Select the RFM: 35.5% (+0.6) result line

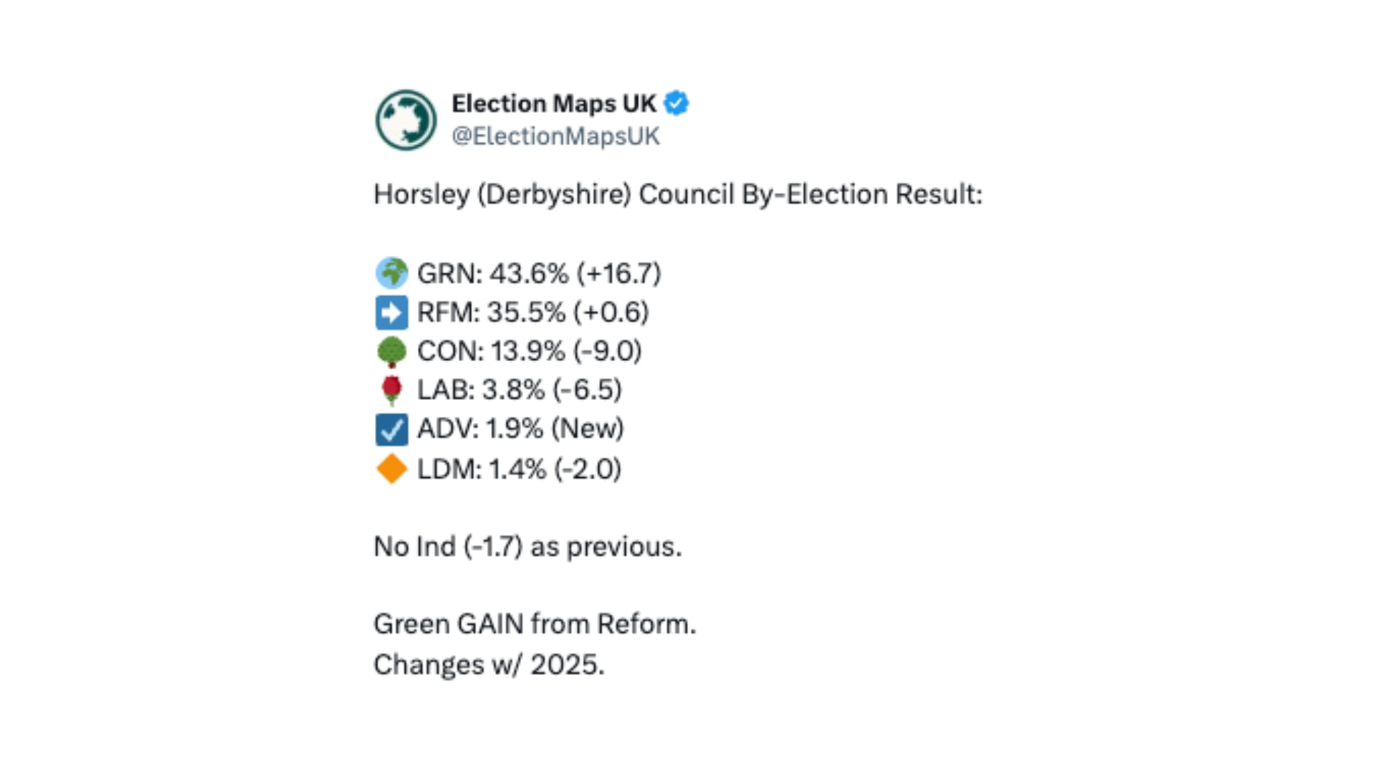[532, 312]
